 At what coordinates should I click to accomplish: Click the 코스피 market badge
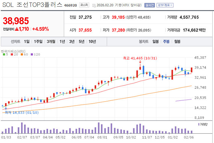coord(84,5)
